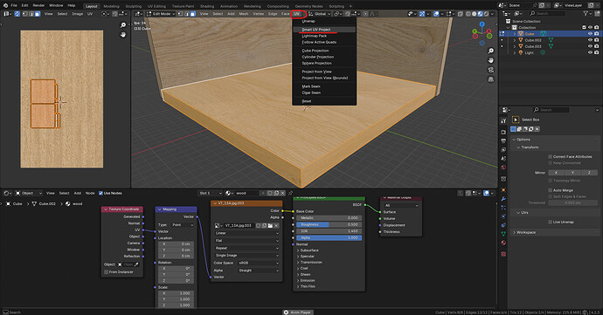
Task: Open the View Layer properties tab icon
Action: pyautogui.click(x=503, y=150)
